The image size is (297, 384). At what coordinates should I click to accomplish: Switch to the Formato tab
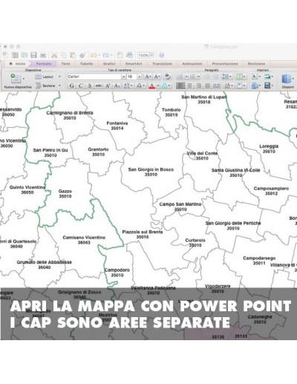coord(44,64)
